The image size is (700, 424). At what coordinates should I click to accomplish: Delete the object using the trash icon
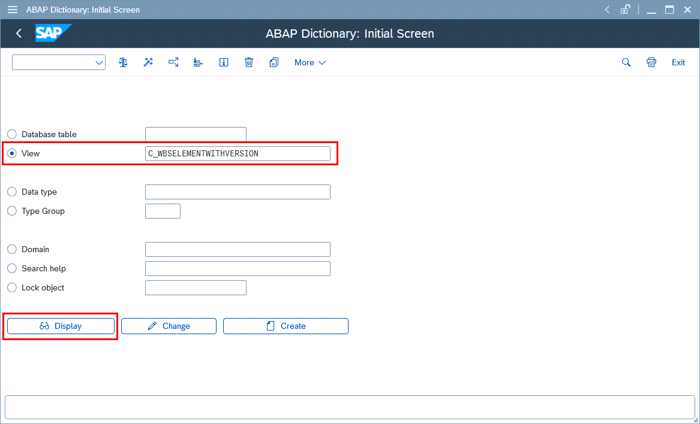pyautogui.click(x=248, y=62)
